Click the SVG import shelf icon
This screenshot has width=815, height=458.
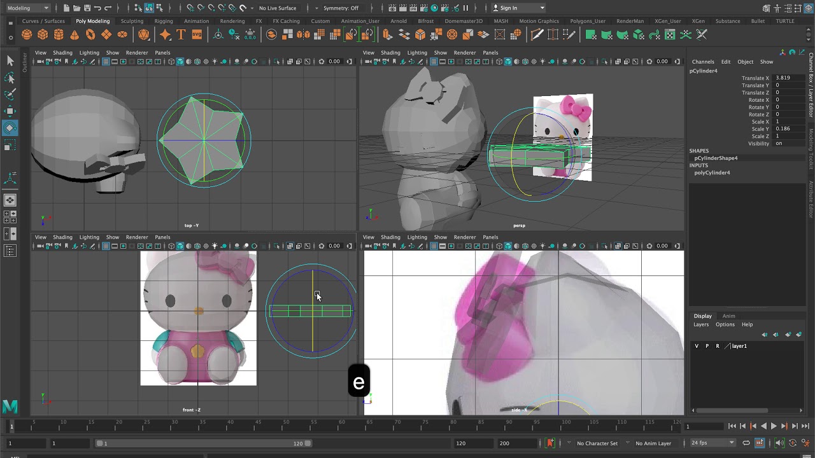197,34
